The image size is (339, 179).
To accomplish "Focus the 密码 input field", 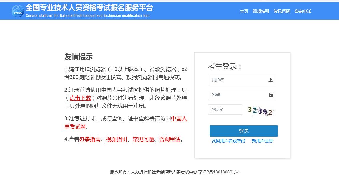I will click(242, 95).
